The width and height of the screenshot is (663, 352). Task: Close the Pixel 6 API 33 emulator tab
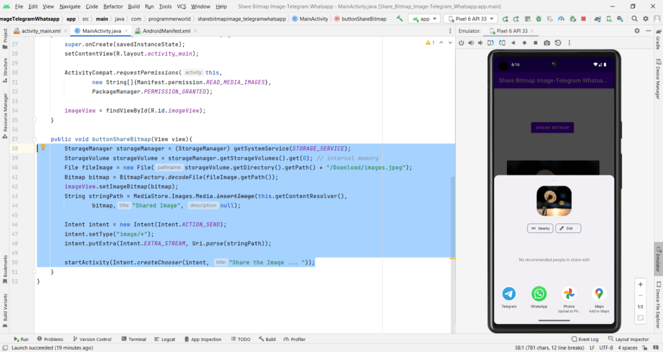click(x=532, y=31)
